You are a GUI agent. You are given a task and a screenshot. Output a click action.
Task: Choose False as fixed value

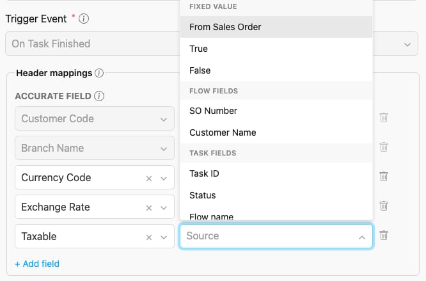point(276,70)
